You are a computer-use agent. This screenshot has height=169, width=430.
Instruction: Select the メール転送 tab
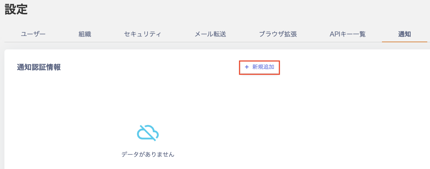pyautogui.click(x=210, y=34)
